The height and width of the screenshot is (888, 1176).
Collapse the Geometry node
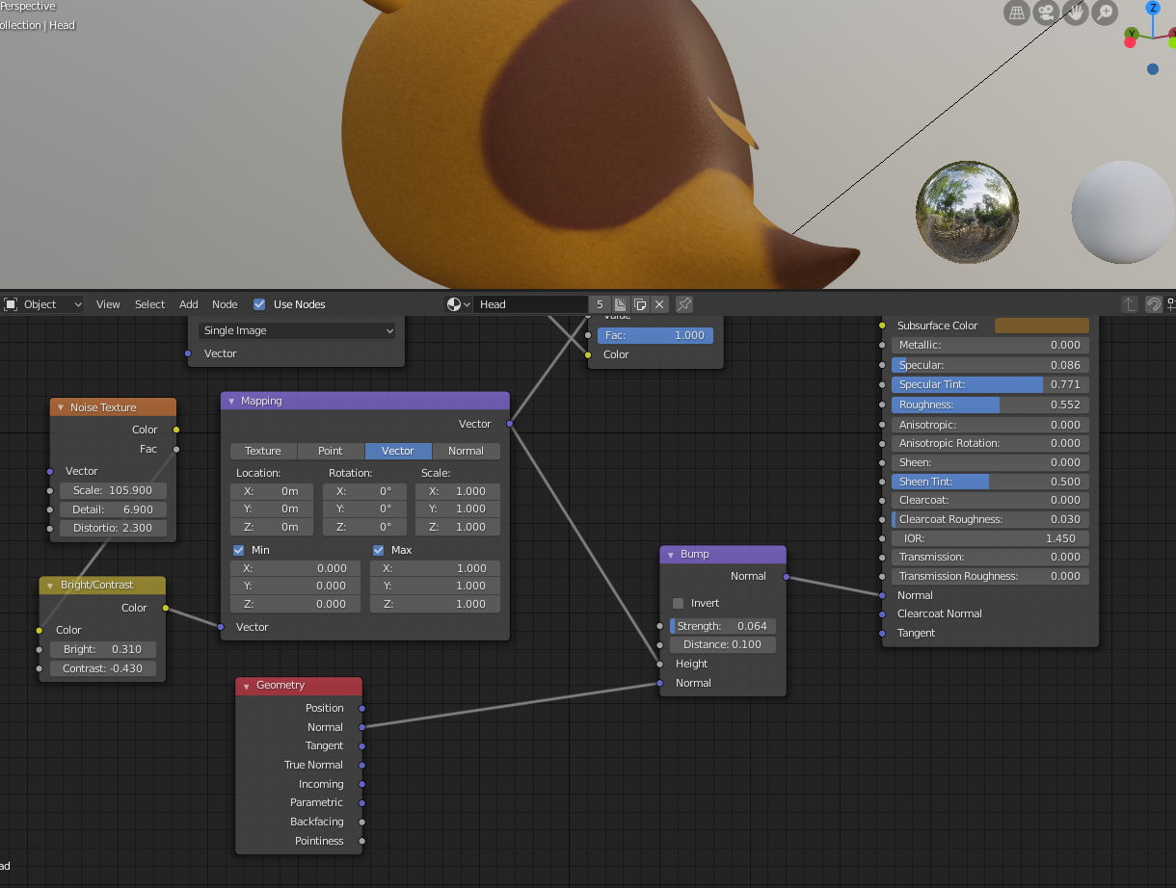click(247, 686)
